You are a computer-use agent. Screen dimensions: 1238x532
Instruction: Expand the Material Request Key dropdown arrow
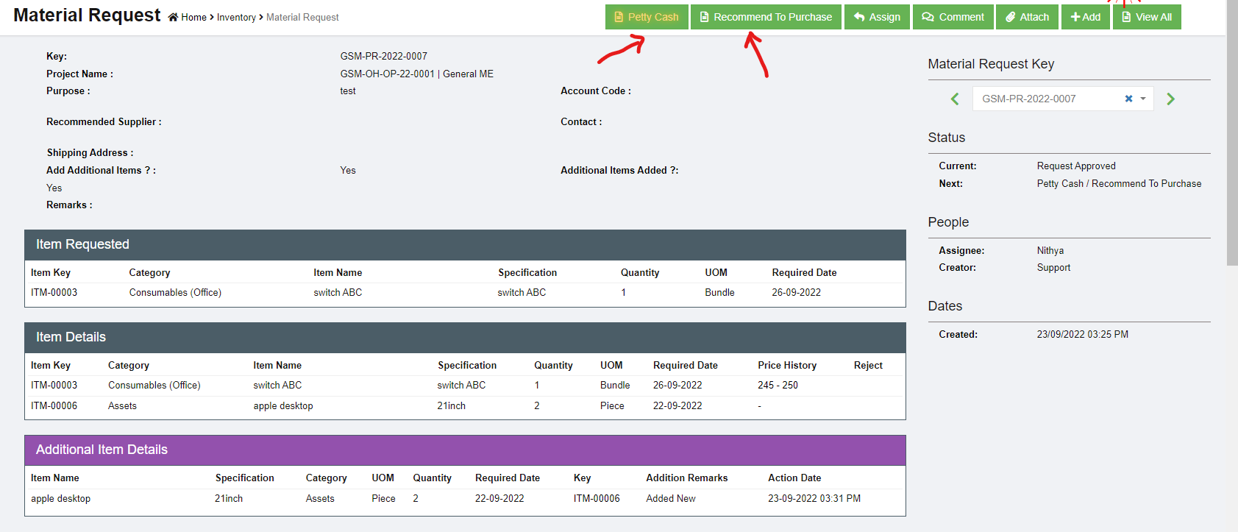[1143, 99]
